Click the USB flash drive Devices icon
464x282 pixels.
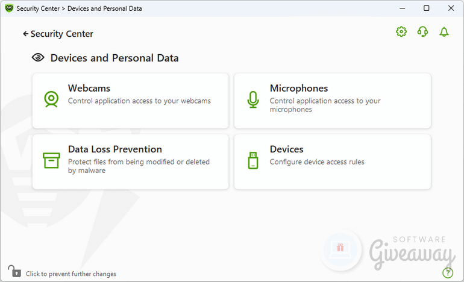coord(253,160)
